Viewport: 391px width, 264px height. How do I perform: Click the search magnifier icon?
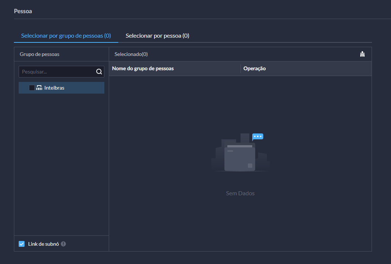99,72
